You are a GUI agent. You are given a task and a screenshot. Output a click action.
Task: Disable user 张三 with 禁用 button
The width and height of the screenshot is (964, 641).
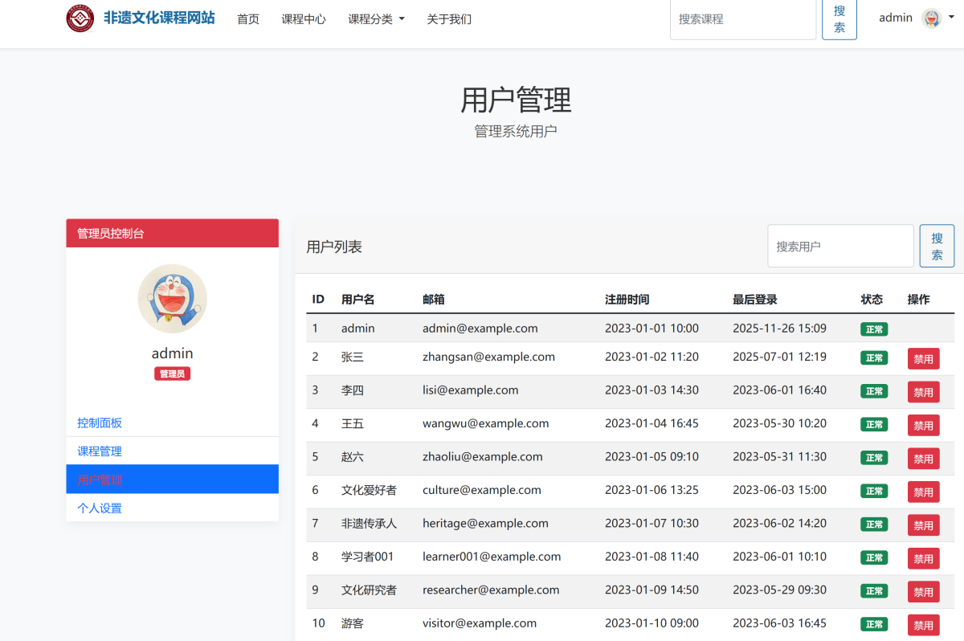click(x=923, y=359)
